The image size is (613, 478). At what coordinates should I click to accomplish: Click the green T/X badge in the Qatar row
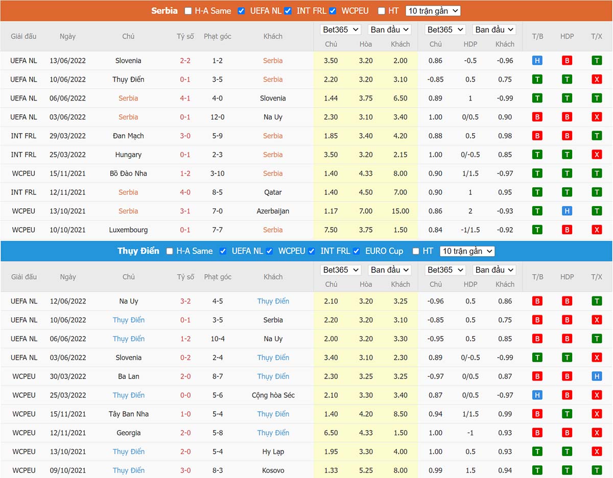(x=597, y=192)
